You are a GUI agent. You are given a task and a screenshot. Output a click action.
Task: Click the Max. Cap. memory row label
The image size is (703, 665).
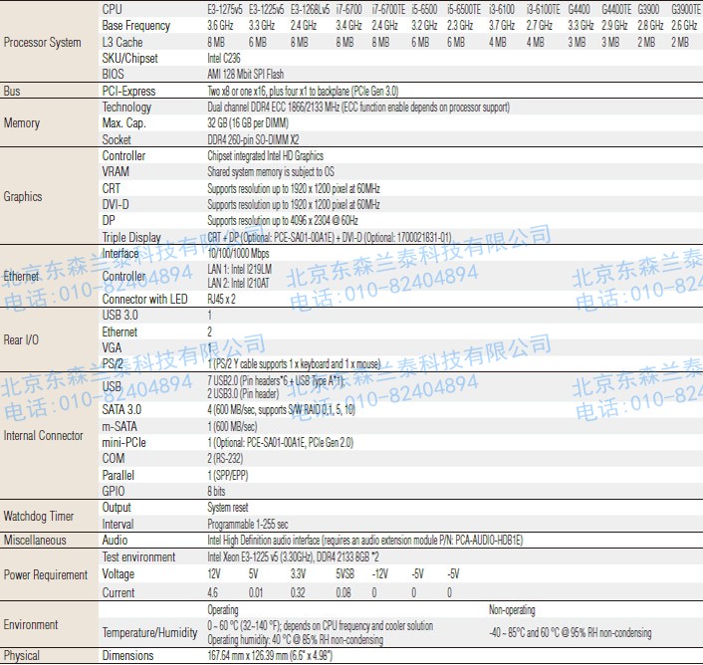(124, 123)
